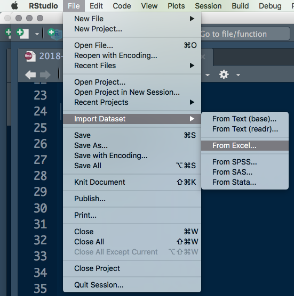
Task: Choose From Text (readr)... import option
Action: coord(245,129)
